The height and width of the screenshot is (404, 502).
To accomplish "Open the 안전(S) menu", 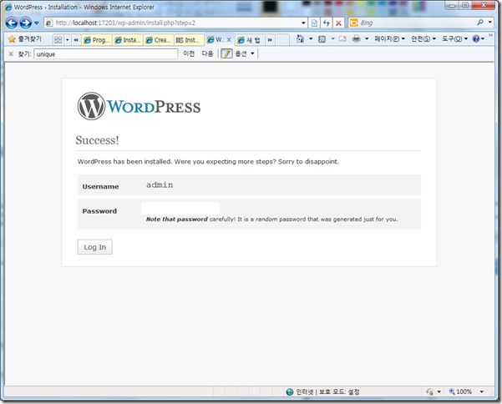I will (x=423, y=38).
